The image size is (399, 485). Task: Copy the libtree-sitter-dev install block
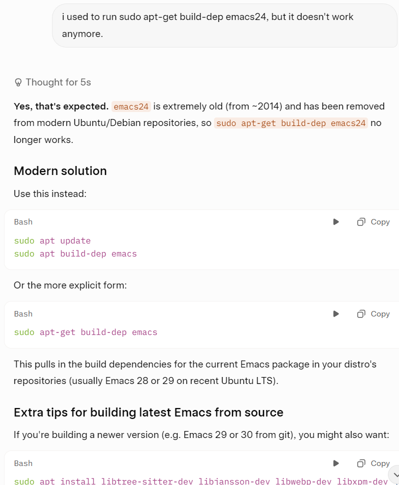coord(373,463)
